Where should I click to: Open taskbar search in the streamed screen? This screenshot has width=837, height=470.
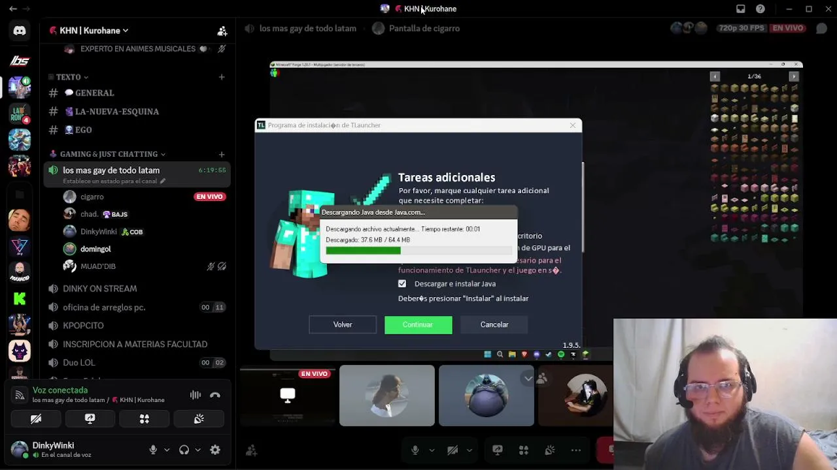pos(500,354)
